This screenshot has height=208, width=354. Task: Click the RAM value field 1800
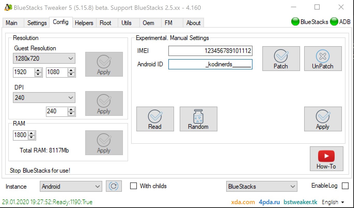pyautogui.click(x=21, y=135)
